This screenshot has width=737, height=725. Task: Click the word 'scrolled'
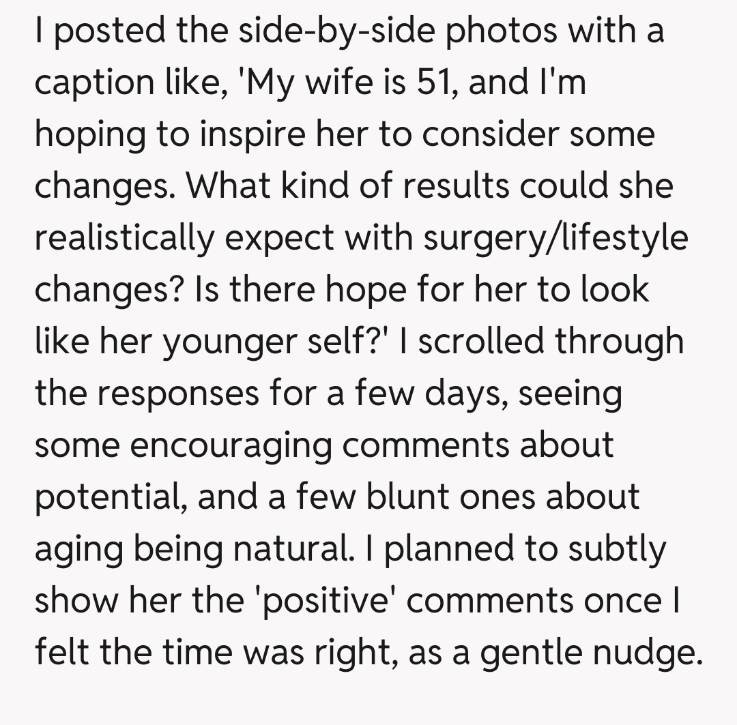pyautogui.click(x=480, y=341)
